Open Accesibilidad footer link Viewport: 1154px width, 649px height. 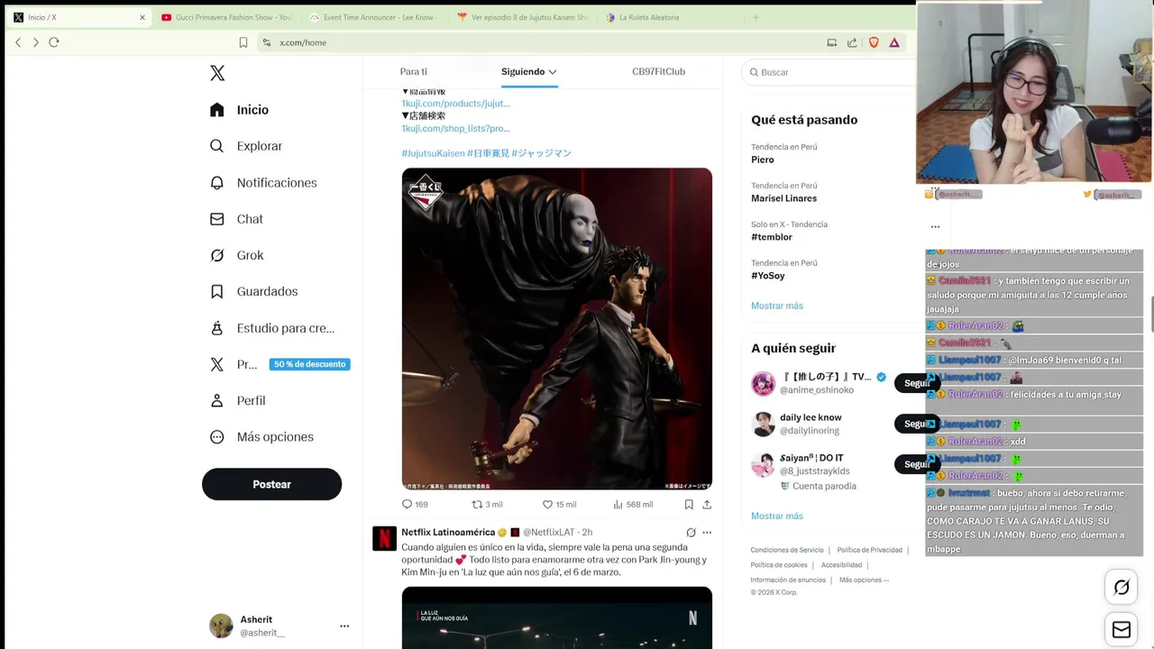click(x=841, y=565)
